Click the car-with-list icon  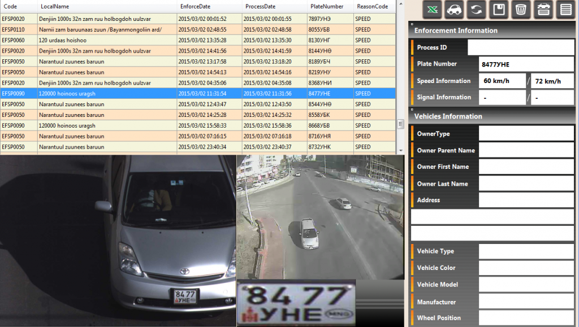pyautogui.click(x=543, y=10)
